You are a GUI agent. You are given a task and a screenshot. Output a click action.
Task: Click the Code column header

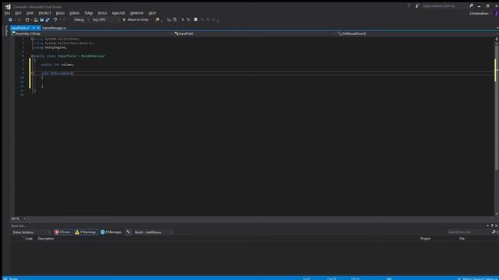(x=29, y=239)
